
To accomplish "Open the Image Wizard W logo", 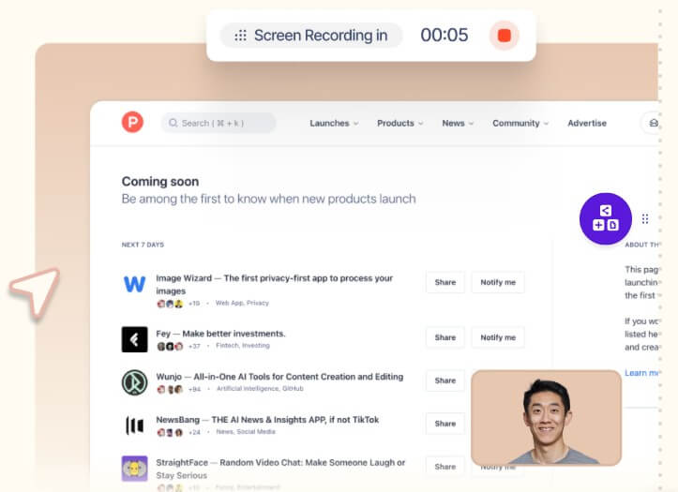I will point(134,284).
